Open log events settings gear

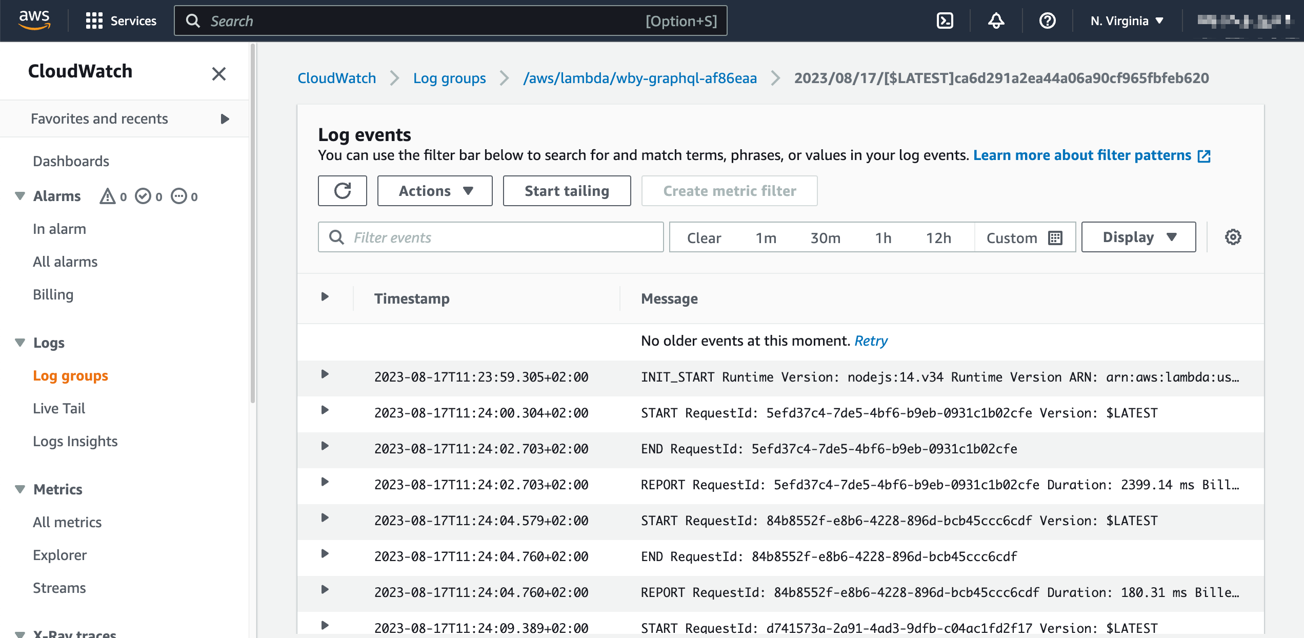(1233, 237)
